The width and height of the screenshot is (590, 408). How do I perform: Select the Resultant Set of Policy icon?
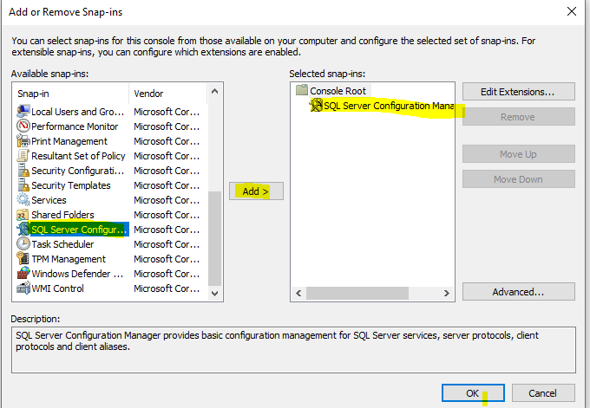pos(23,156)
